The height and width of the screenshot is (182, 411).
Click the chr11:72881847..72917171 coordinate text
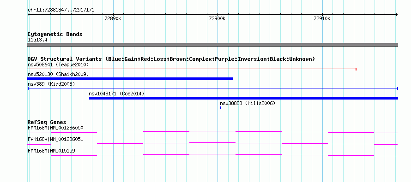pos(61,10)
